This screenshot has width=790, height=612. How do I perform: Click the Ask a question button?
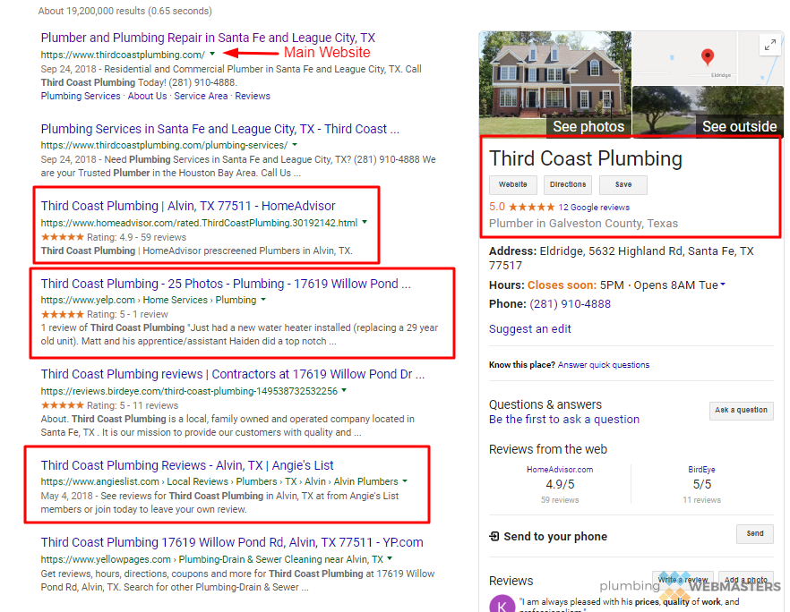click(x=741, y=411)
